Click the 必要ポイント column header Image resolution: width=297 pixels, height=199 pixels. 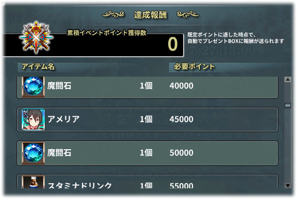pyautogui.click(x=194, y=67)
